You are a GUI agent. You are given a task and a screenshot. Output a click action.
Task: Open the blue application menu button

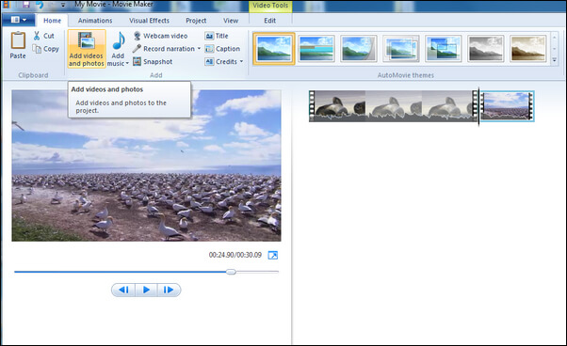[19, 20]
